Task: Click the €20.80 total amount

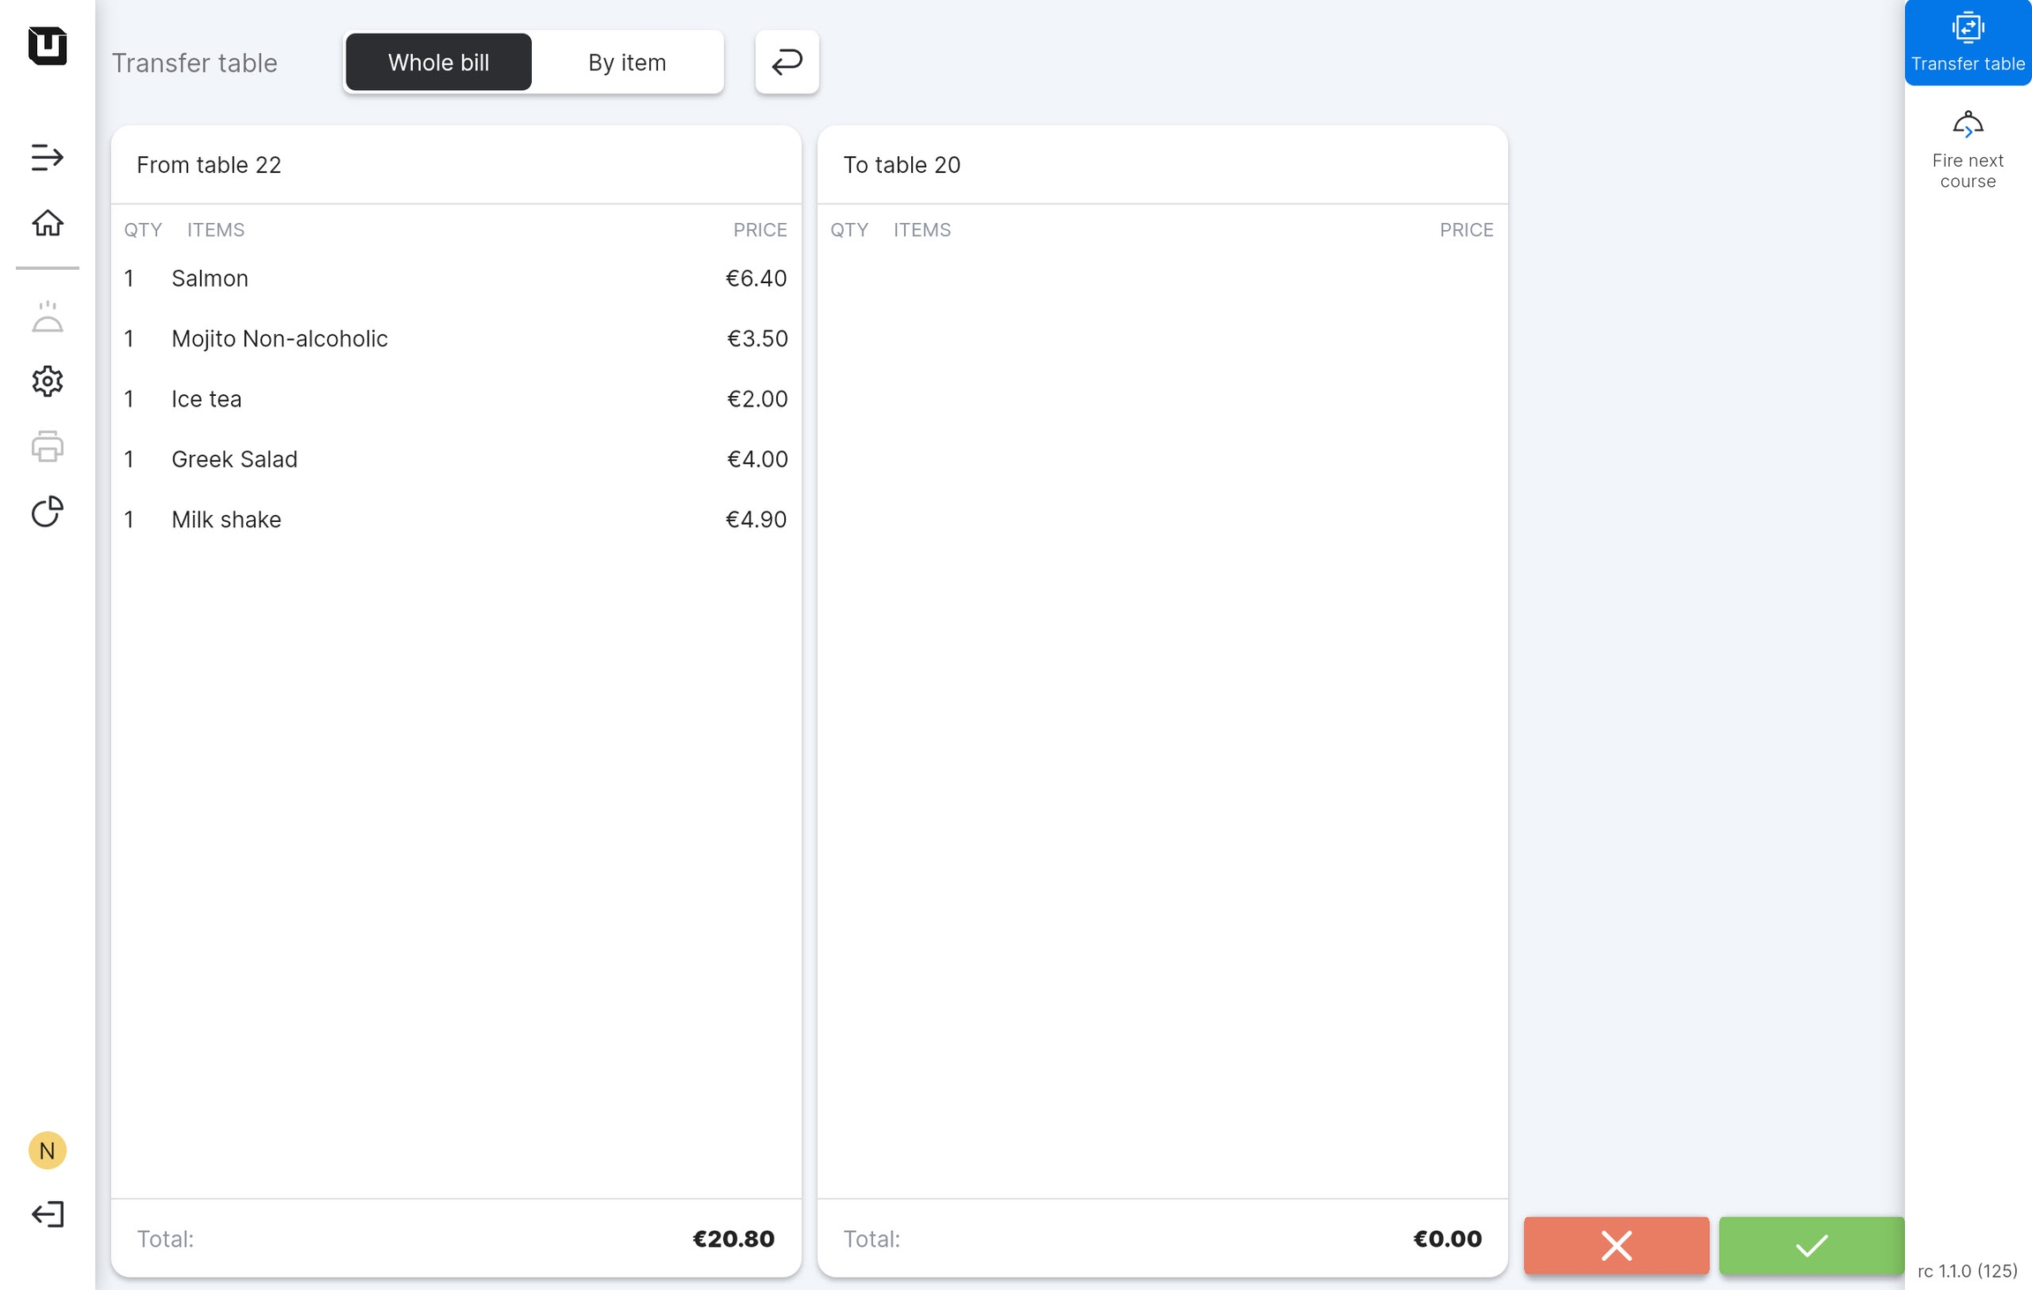Action: coord(733,1239)
